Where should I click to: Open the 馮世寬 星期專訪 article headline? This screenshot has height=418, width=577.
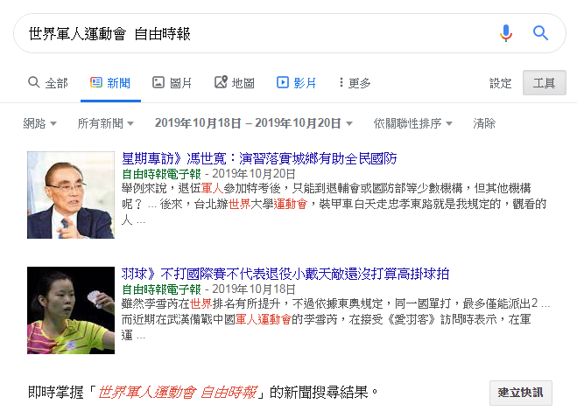point(259,158)
